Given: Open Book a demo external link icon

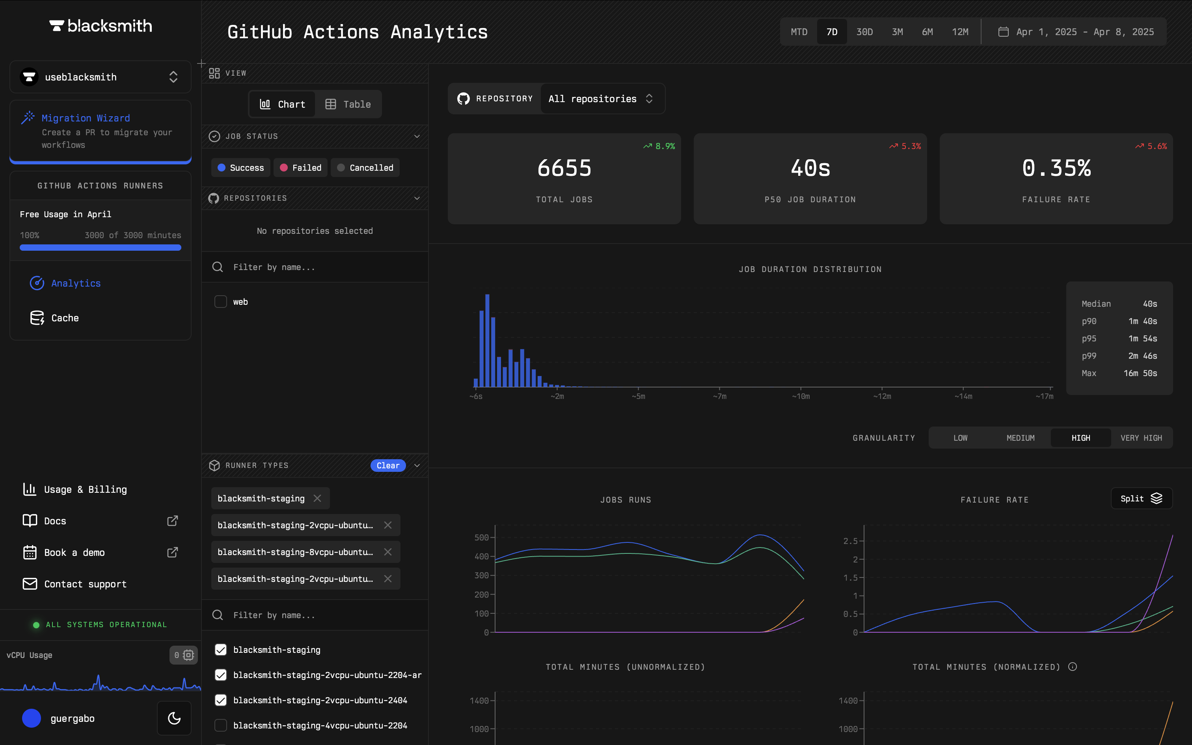Looking at the screenshot, I should 172,552.
